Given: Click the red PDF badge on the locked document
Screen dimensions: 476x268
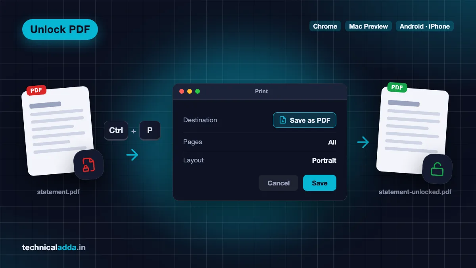Looking at the screenshot, I should 36,90.
